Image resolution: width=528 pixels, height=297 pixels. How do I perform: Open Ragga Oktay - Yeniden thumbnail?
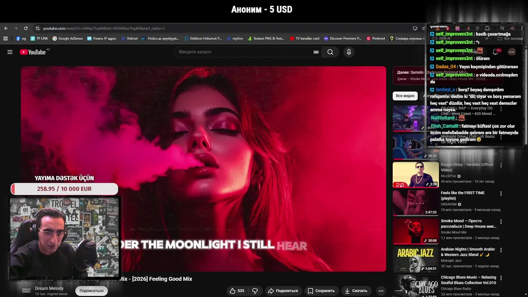pos(415,175)
